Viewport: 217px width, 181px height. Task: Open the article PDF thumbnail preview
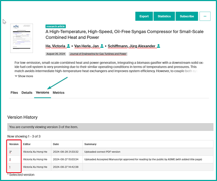22,38
